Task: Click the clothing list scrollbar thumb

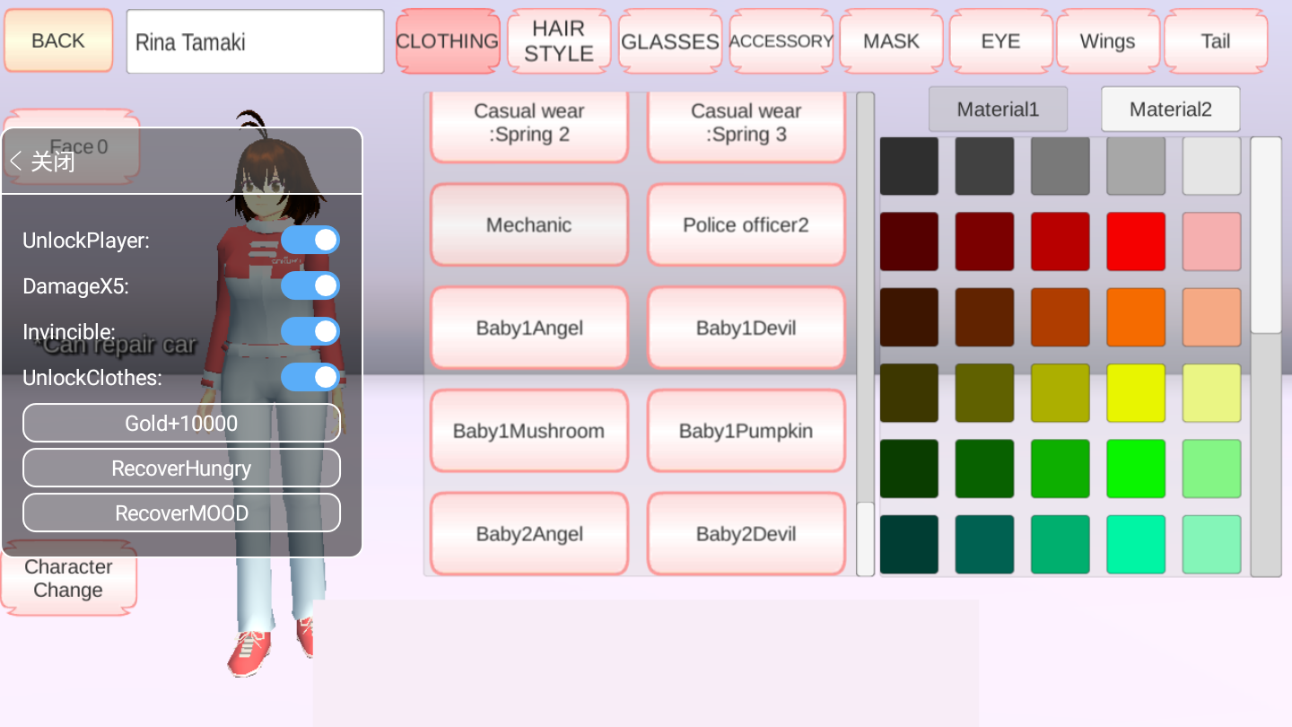Action: [x=865, y=539]
